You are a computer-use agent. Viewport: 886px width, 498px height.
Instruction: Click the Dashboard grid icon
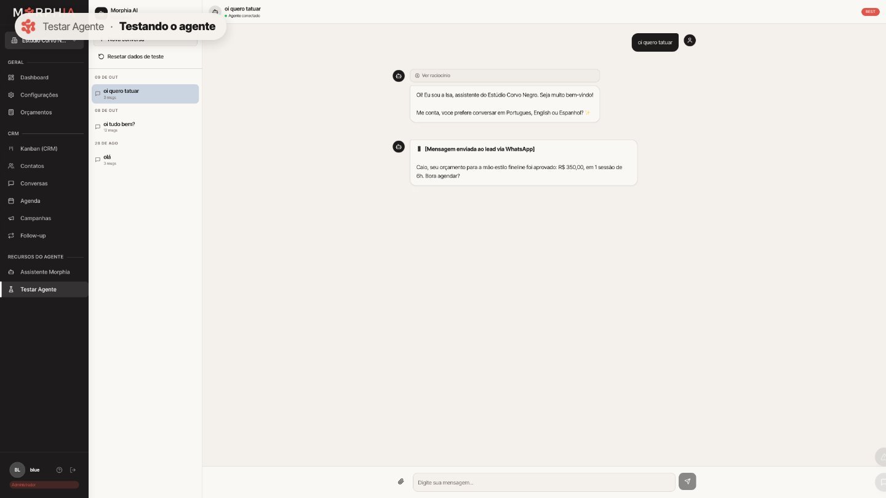(x=11, y=77)
